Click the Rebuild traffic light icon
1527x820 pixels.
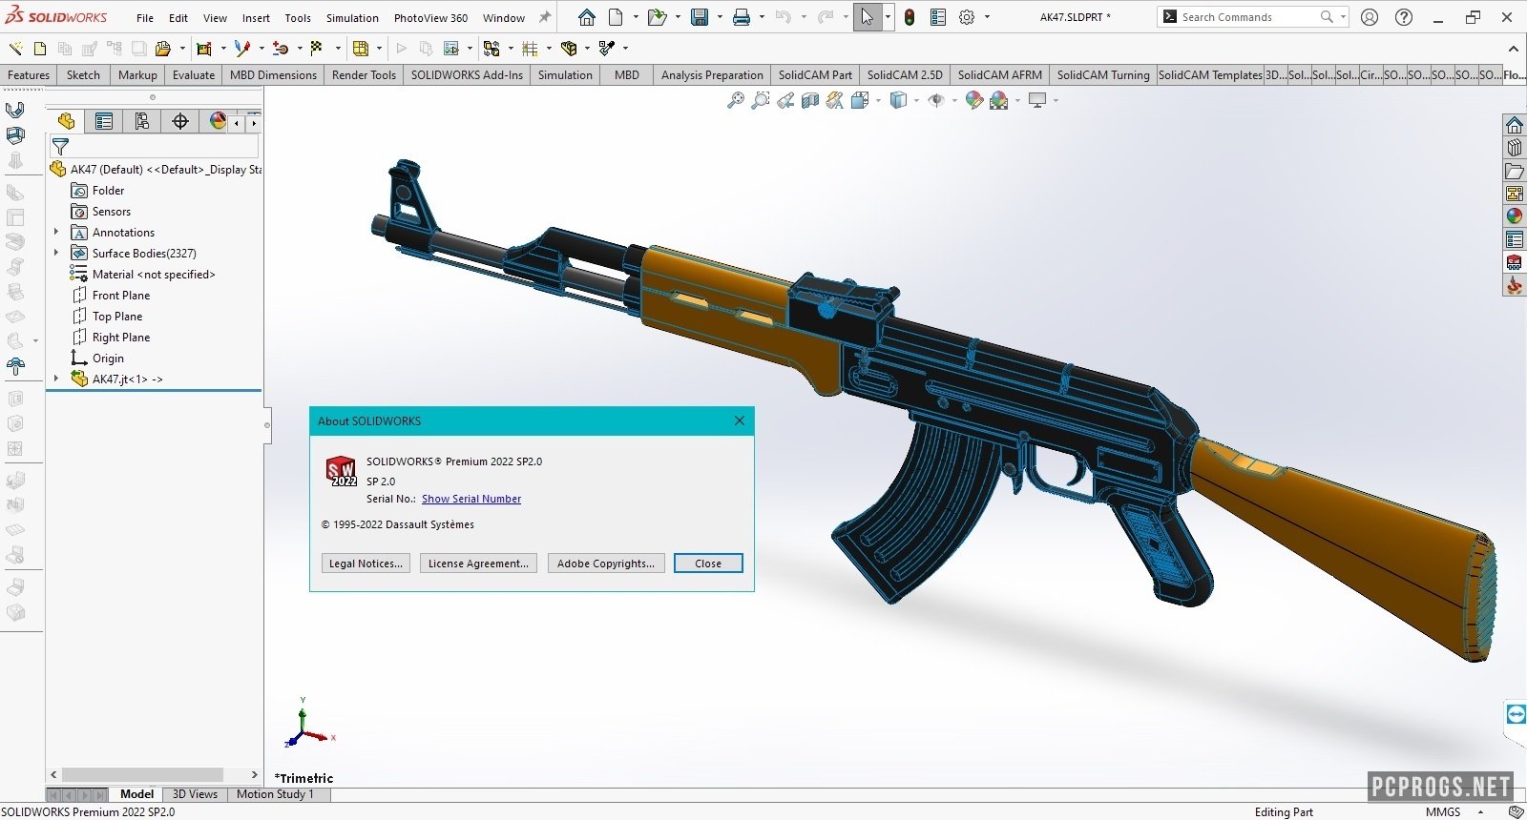point(910,17)
